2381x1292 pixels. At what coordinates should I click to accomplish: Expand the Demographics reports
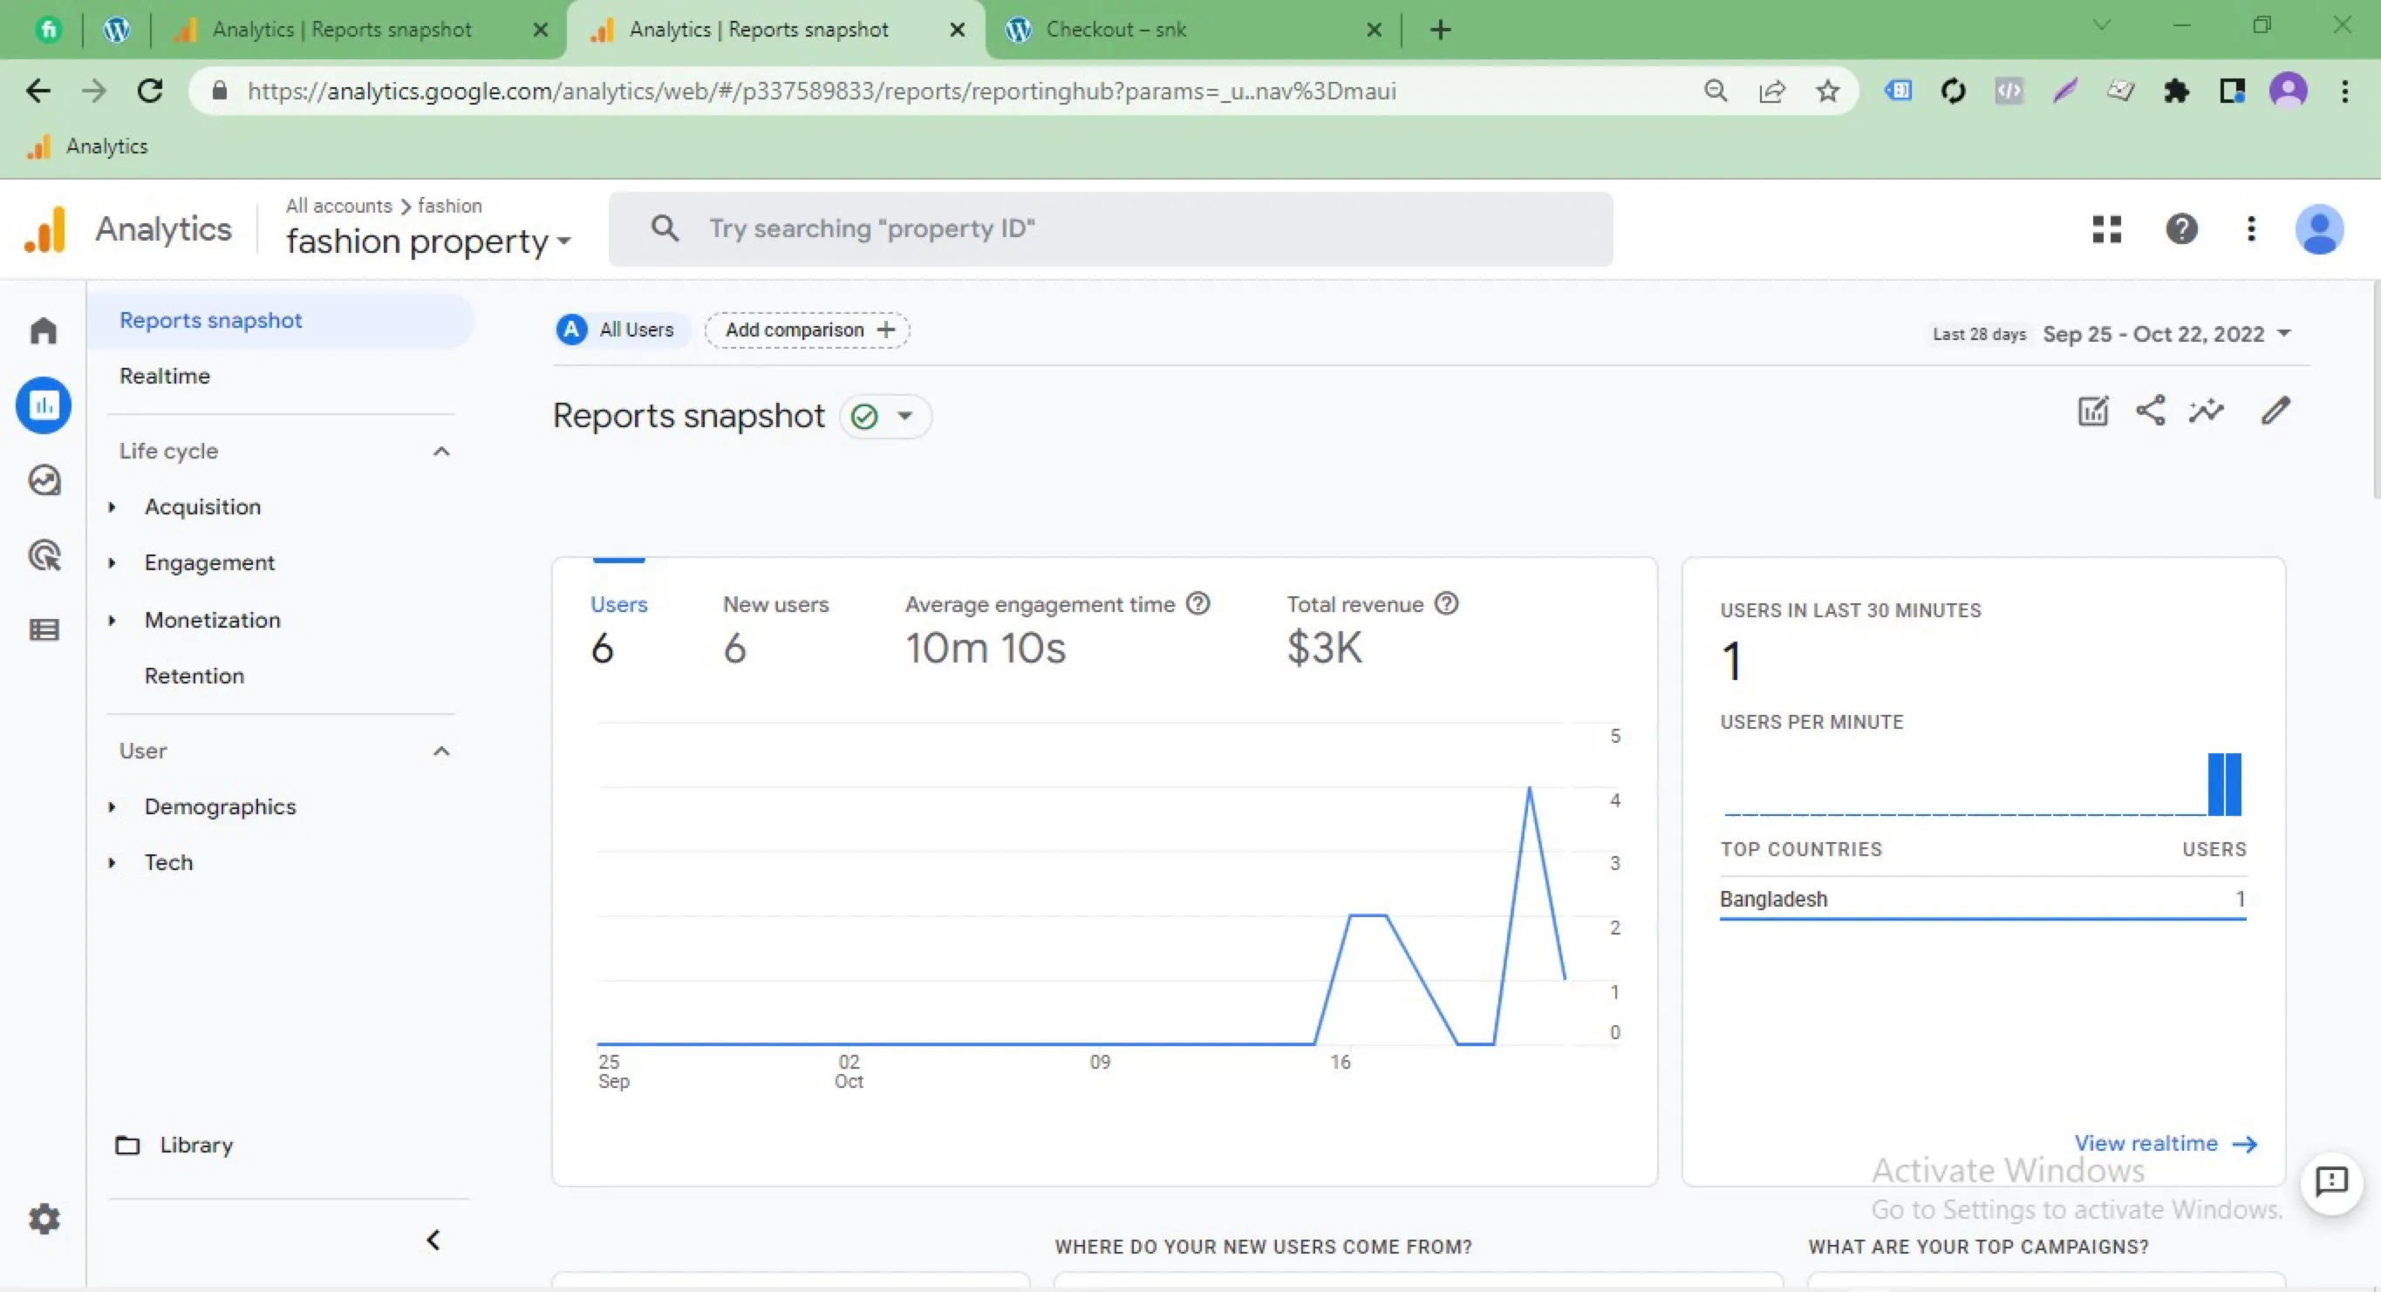click(x=113, y=806)
